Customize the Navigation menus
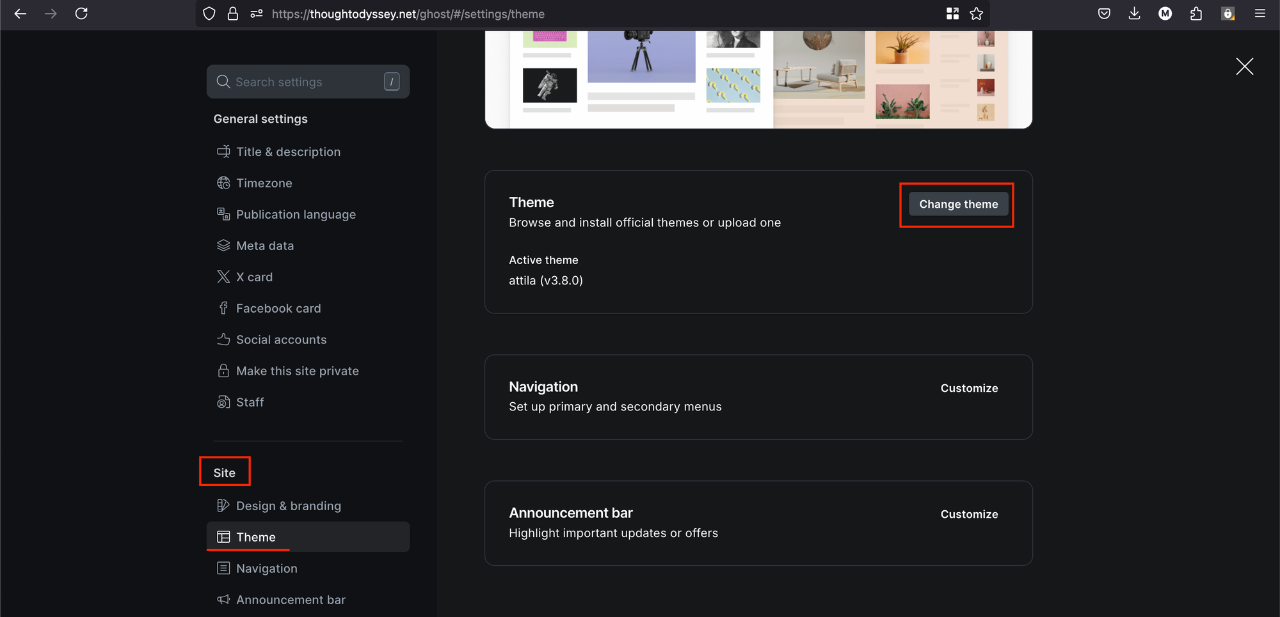 [969, 388]
